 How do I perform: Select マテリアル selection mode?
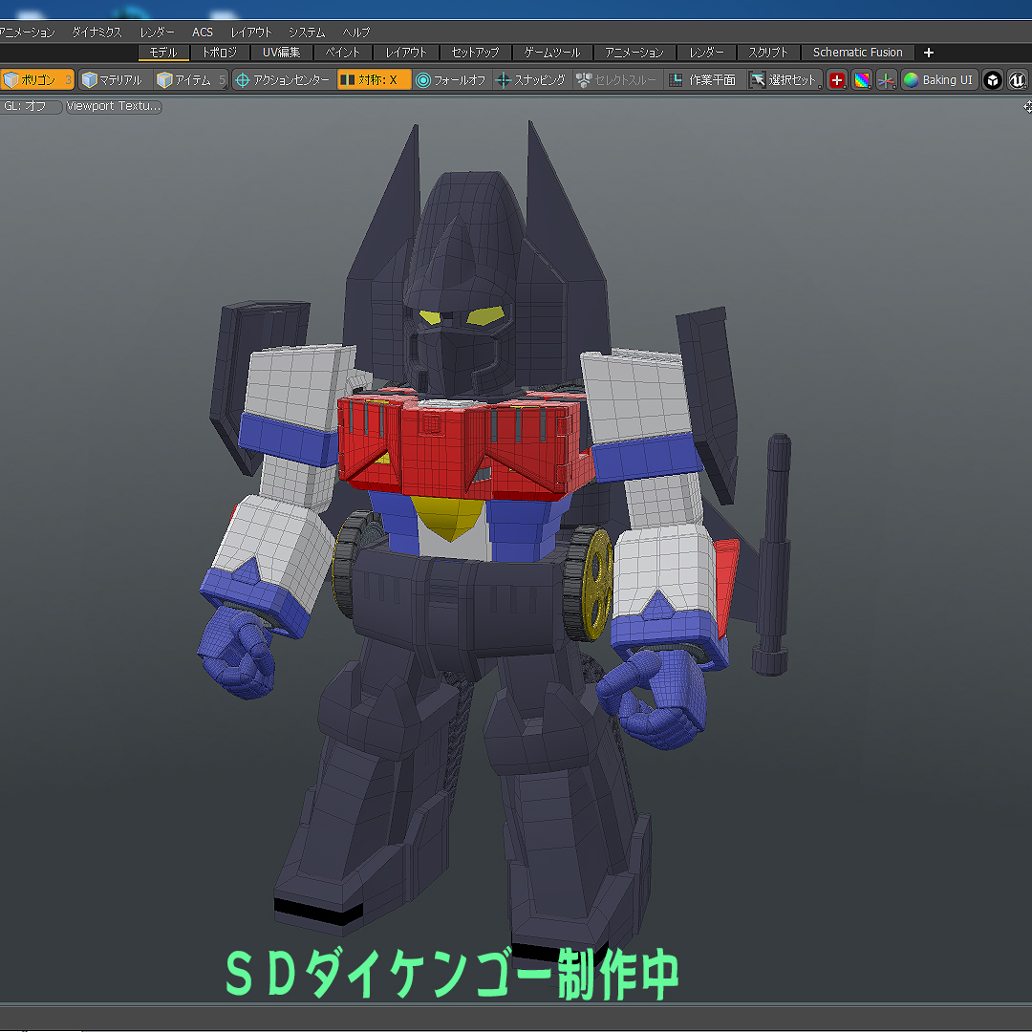coord(116,79)
